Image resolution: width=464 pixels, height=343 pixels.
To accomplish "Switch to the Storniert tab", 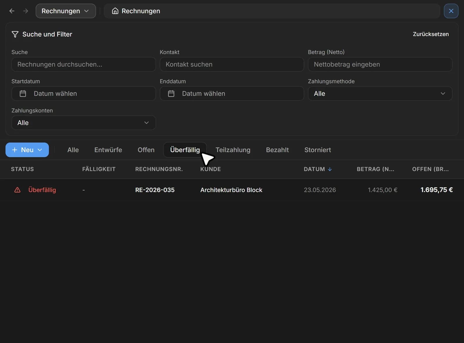I will tap(318, 150).
